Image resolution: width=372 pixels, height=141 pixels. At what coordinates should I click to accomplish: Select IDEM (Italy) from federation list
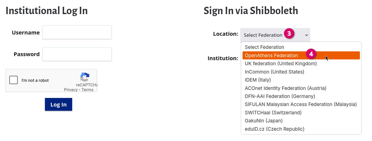258,80
